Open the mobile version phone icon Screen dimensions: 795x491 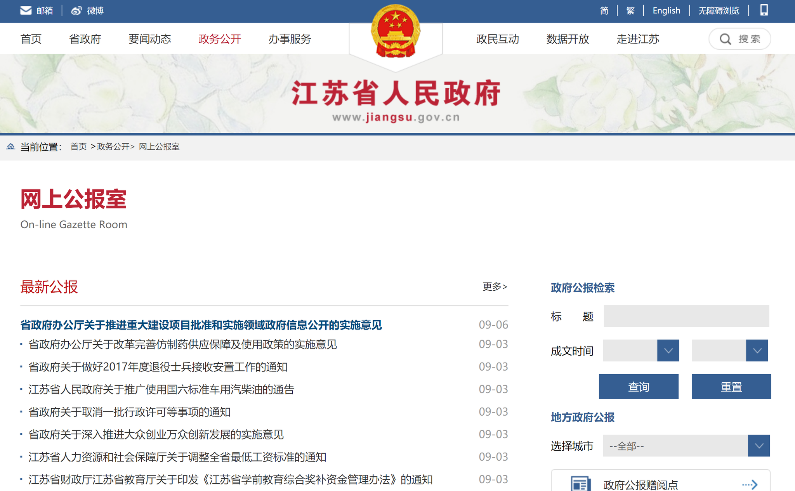764,10
